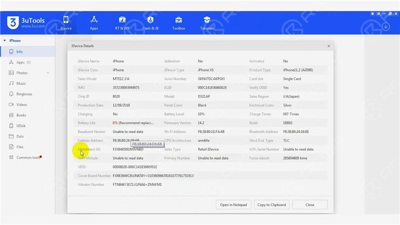Select Data in the sidebar
Viewport: 400px width, 225px height.
(28, 136)
